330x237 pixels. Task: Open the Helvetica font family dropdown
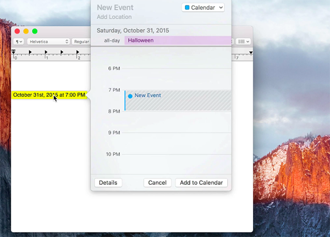click(x=48, y=41)
